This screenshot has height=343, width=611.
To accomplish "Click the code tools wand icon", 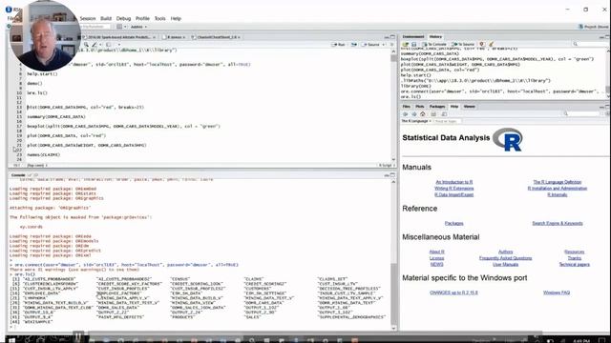I will click(x=95, y=45).
